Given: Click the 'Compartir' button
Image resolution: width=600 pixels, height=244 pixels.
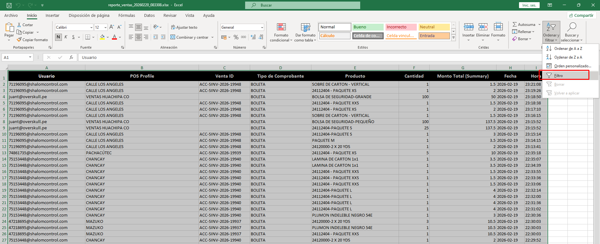Looking at the screenshot, I should pos(581,16).
